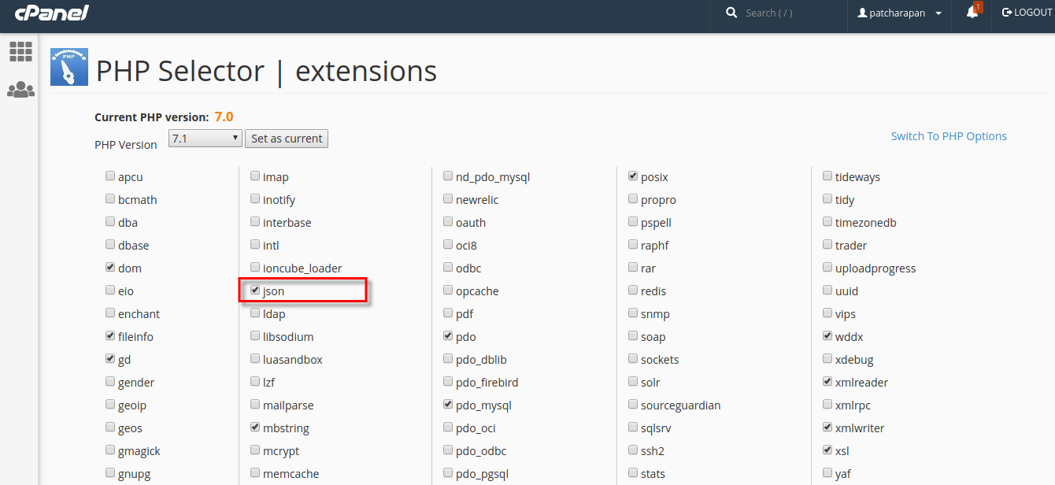Uncheck the xmlwriter extension
The height and width of the screenshot is (485, 1055).
point(827,428)
